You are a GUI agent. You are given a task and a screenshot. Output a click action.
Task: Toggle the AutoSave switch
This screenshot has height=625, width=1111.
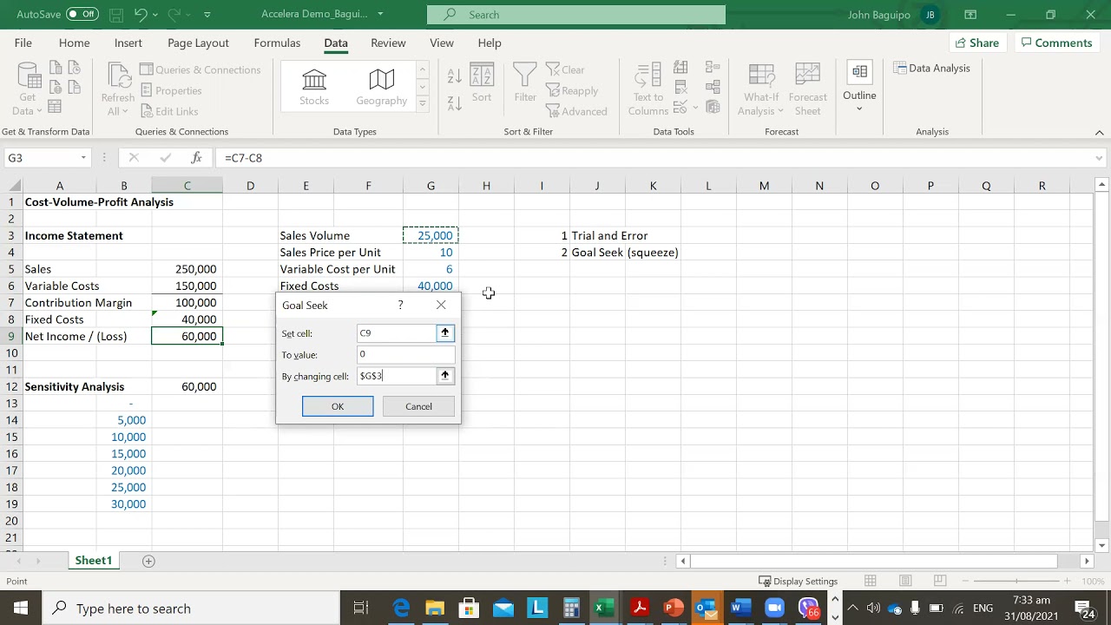(82, 15)
